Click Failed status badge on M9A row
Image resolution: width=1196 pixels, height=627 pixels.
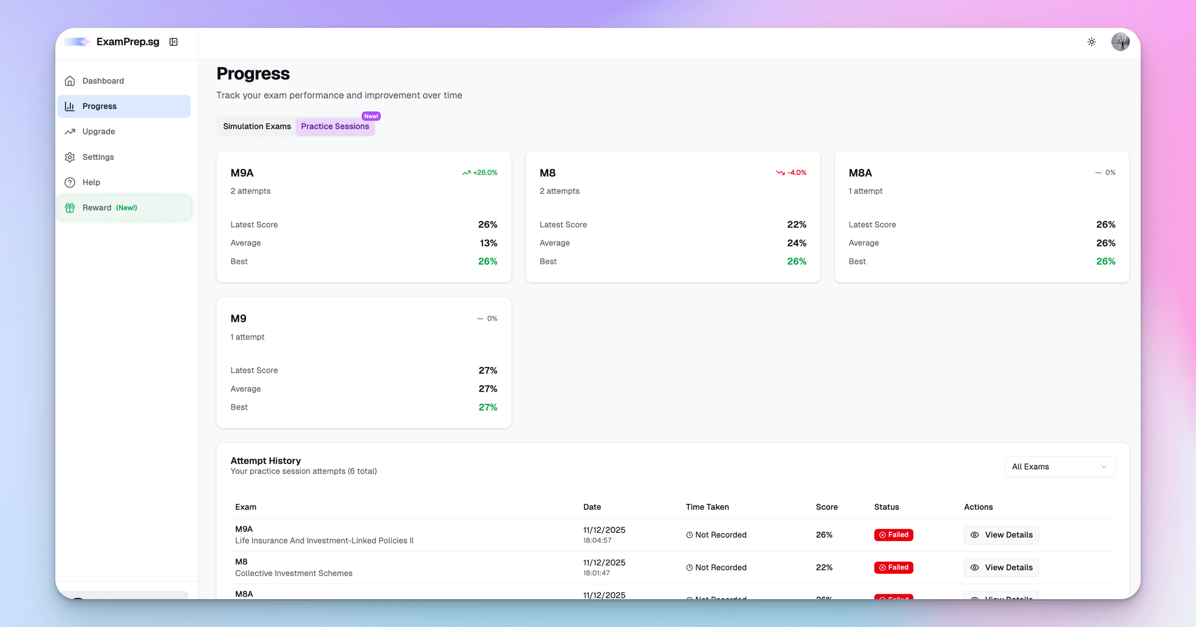click(894, 535)
